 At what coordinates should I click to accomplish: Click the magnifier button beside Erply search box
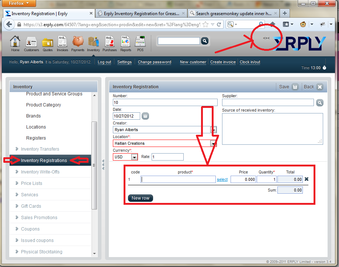click(x=204, y=41)
